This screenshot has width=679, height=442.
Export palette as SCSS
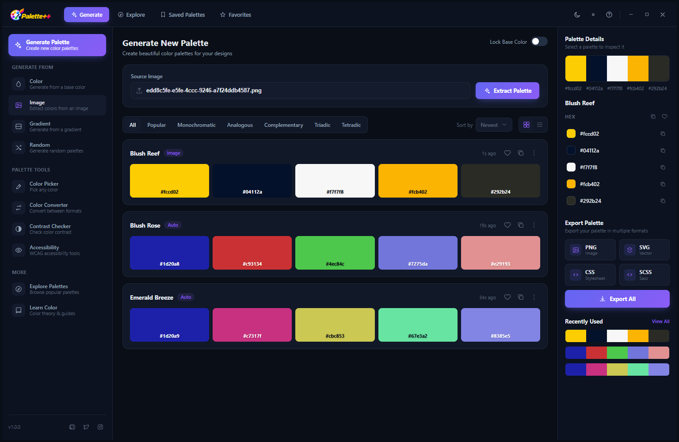pos(645,274)
